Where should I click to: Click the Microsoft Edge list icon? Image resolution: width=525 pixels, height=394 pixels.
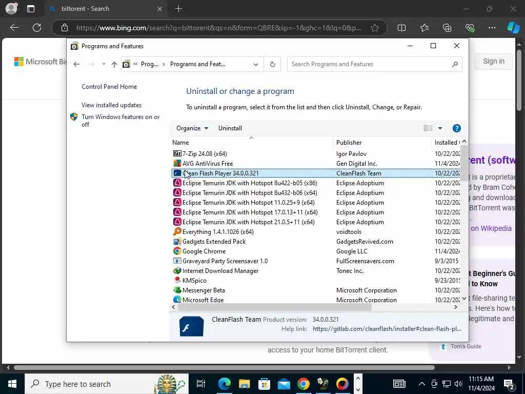(x=177, y=300)
